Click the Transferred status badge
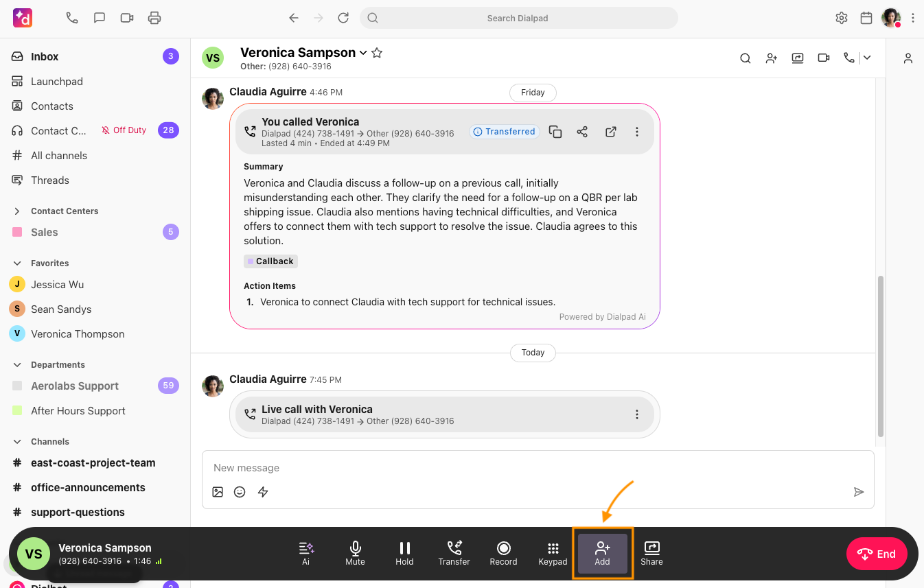The image size is (924, 588). click(505, 132)
